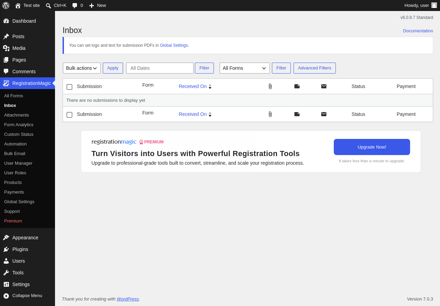Open User Manager submenu item
Viewport: 440px width, 306px height.
coord(27,163)
